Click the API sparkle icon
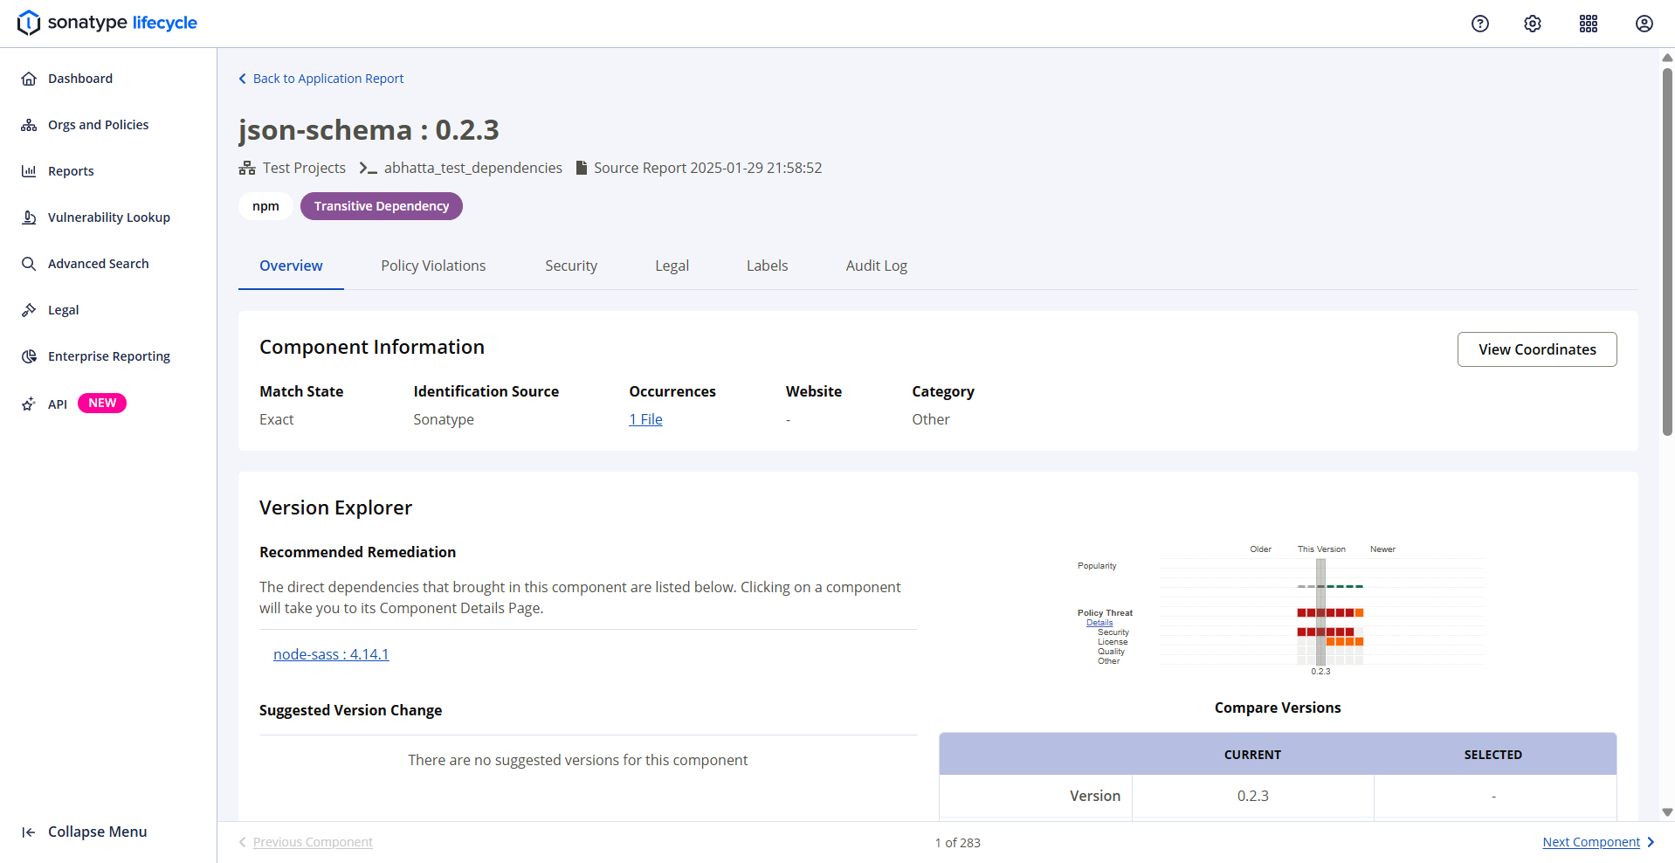Screen dimensions: 1675x863 click(x=29, y=404)
